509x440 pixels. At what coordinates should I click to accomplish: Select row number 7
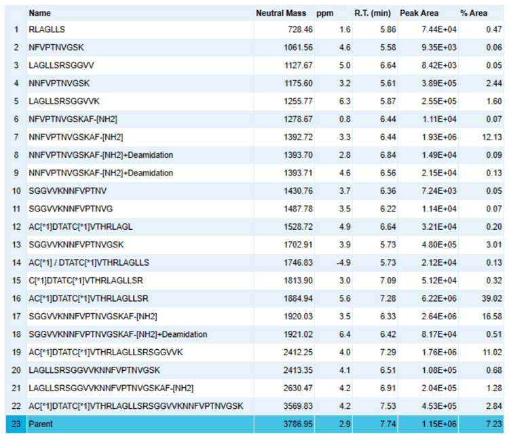pyautogui.click(x=16, y=138)
